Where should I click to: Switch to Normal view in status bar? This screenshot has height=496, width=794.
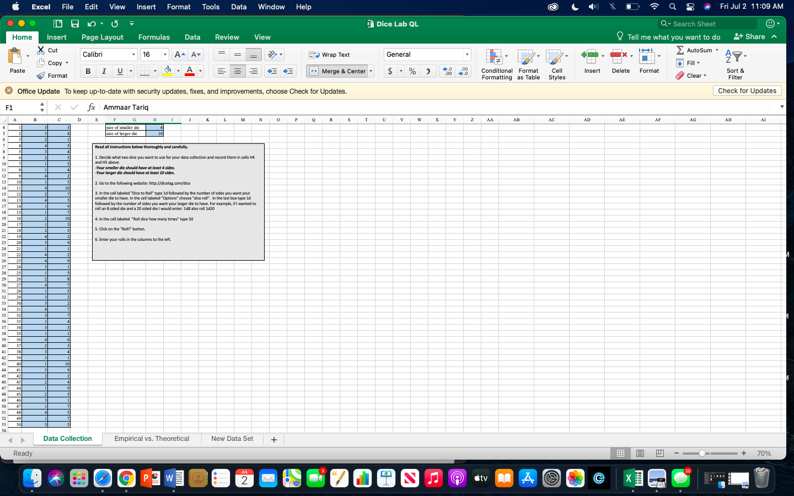tap(620, 453)
